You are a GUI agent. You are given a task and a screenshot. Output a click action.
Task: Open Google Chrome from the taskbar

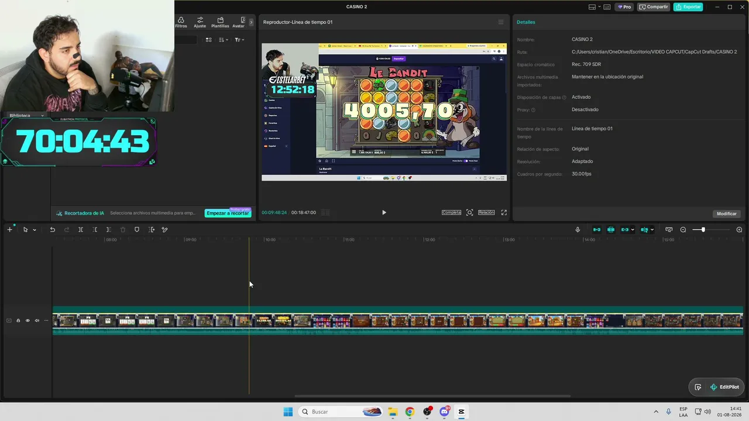coord(410,412)
